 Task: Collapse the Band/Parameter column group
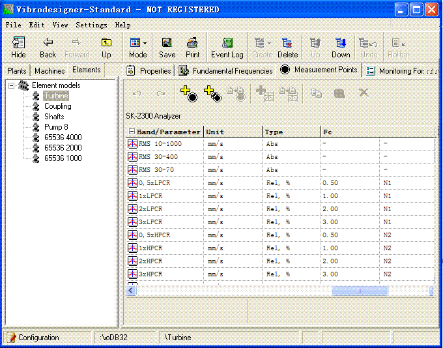132,132
